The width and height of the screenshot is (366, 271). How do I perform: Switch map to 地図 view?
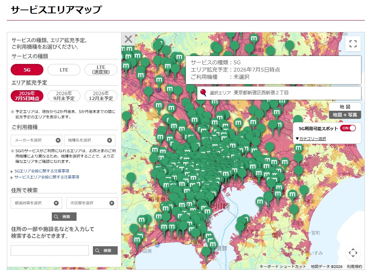(x=345, y=107)
